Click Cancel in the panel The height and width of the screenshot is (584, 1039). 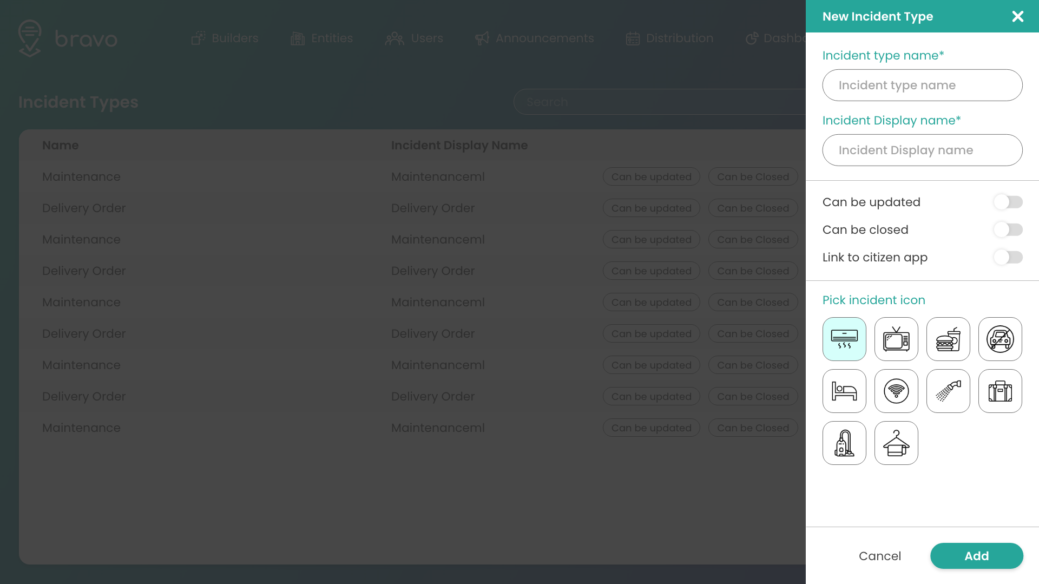coord(879,556)
